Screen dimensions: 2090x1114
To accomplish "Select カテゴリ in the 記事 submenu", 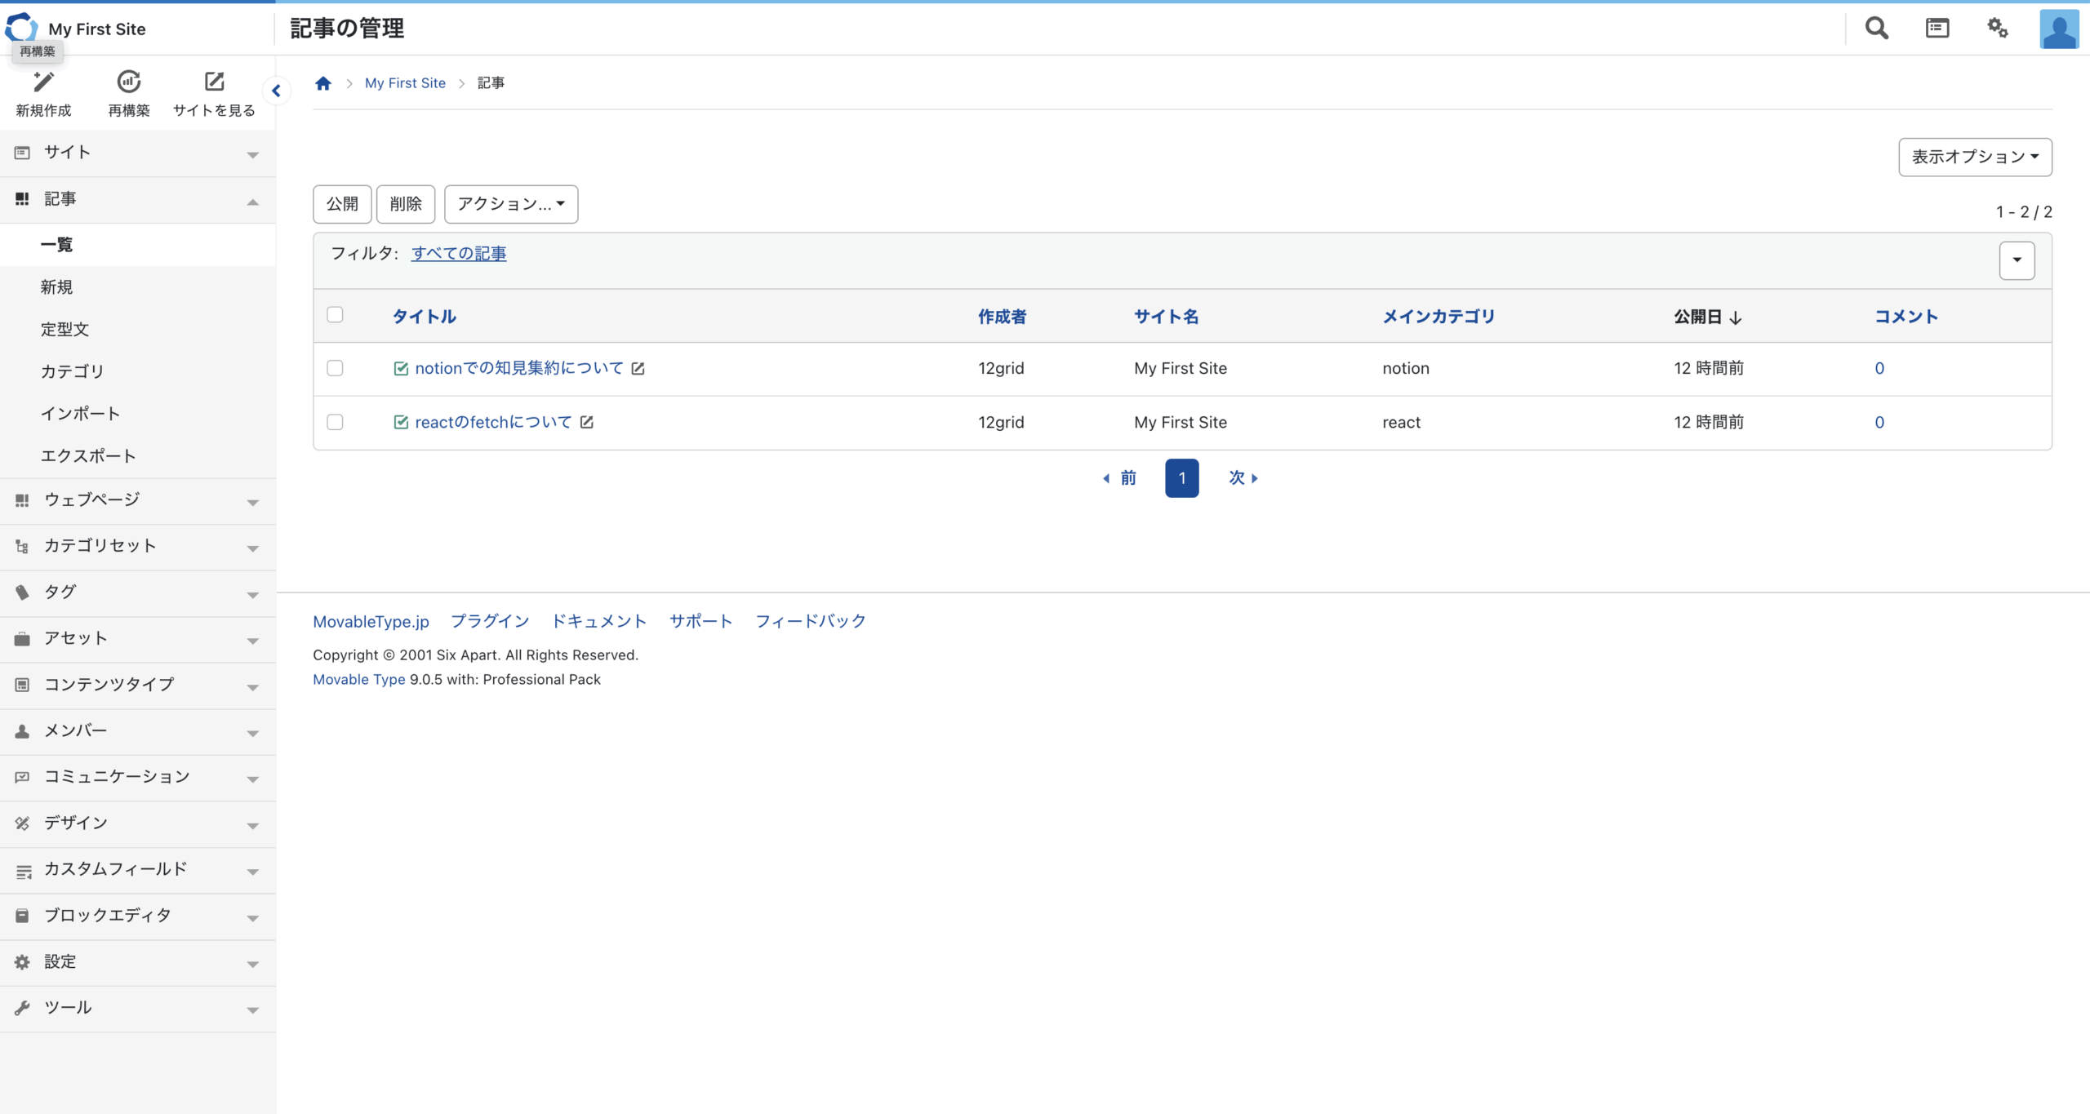I will pos(73,371).
